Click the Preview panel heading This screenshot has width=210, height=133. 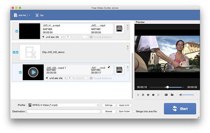(x=140, y=22)
